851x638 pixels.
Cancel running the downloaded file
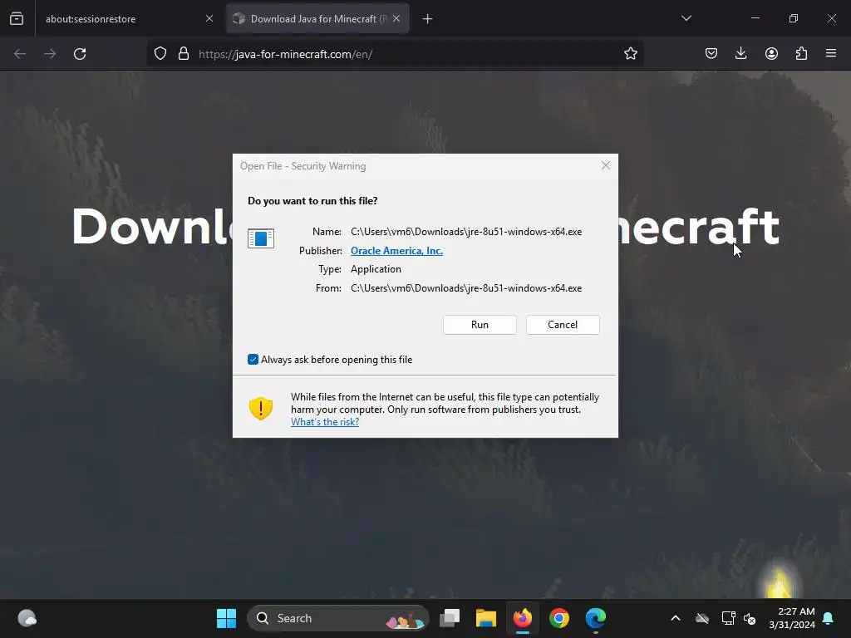click(x=563, y=325)
